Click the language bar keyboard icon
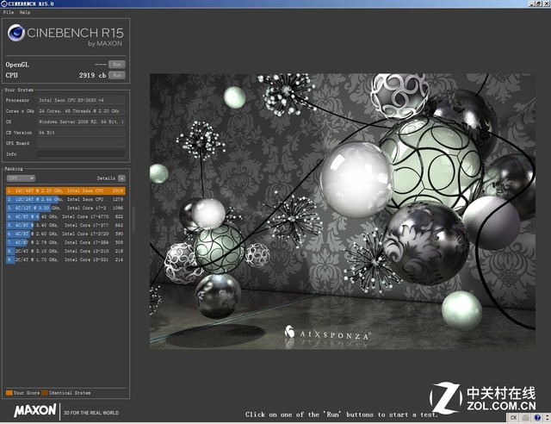Image resolution: width=551 pixels, height=424 pixels. coord(526,418)
